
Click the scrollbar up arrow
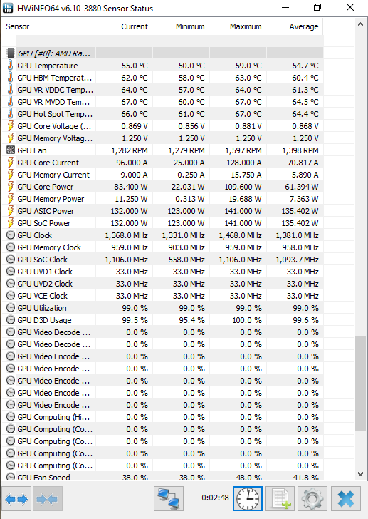pos(360,24)
